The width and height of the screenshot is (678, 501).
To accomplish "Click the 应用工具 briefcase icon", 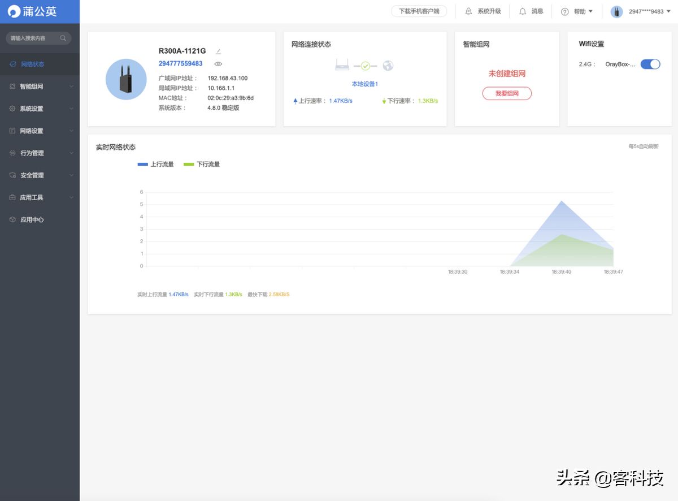I will click(12, 197).
